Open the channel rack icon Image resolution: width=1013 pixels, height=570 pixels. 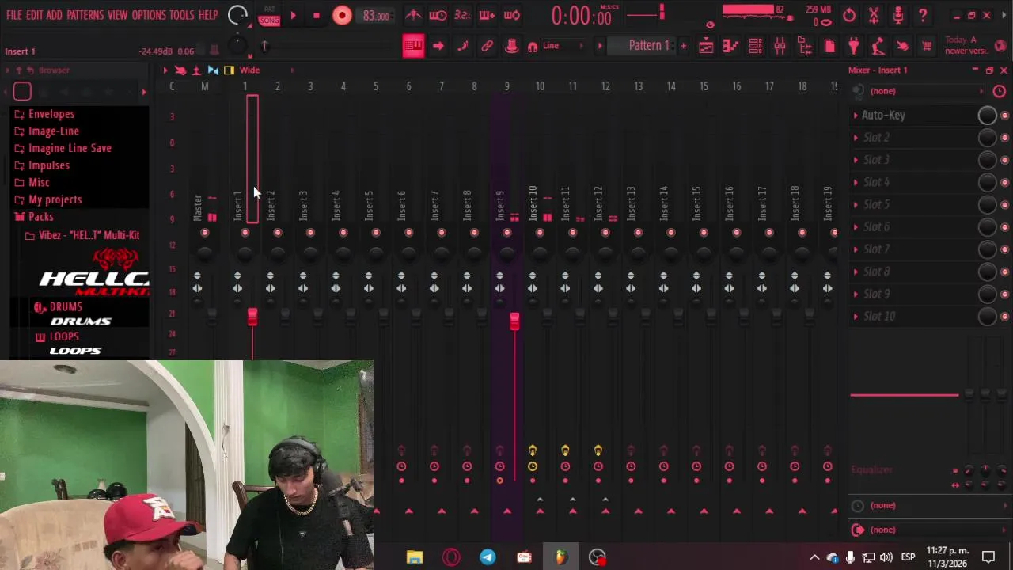point(755,46)
